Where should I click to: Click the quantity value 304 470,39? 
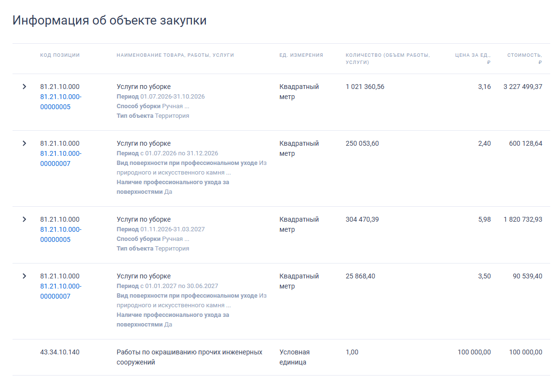362,219
